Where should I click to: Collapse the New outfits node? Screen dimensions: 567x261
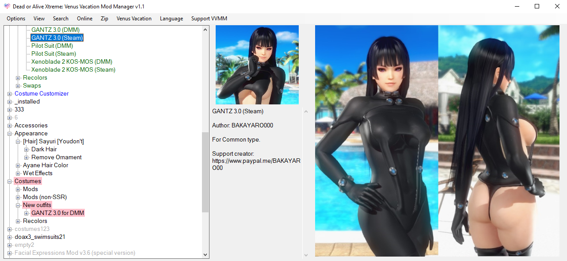pyautogui.click(x=18, y=205)
